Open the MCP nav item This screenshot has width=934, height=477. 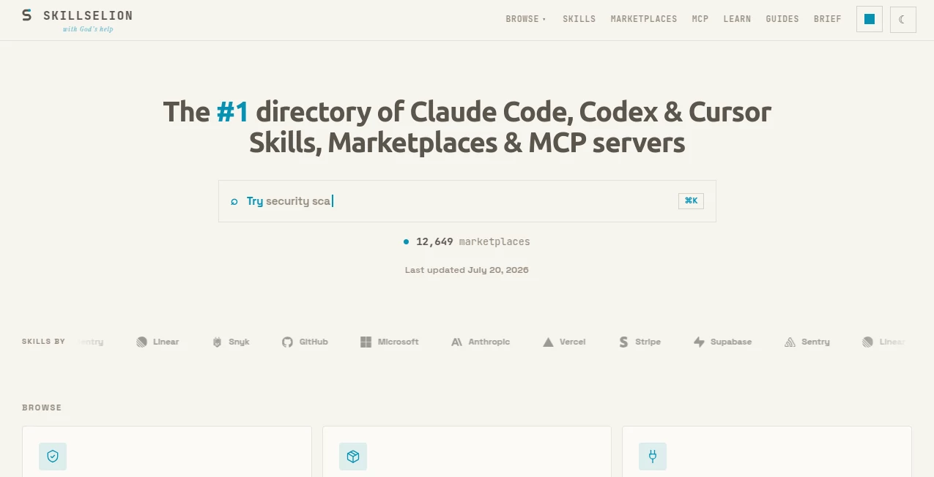click(x=700, y=19)
